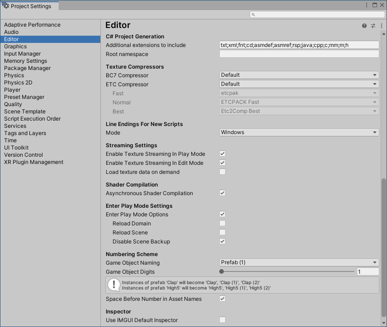Screen dimensions: 387x327
Task: Click the Normal ETCPACK Fast dropdown
Action: coord(299,102)
